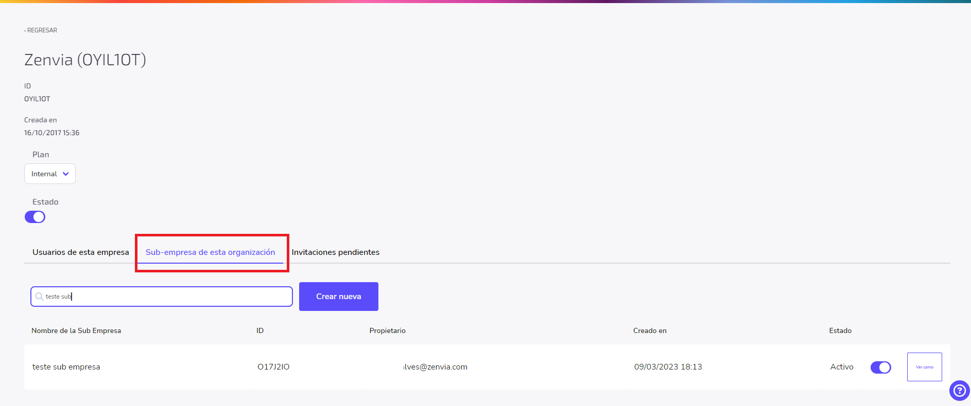
Task: Click the Ver como button
Action: (x=925, y=367)
